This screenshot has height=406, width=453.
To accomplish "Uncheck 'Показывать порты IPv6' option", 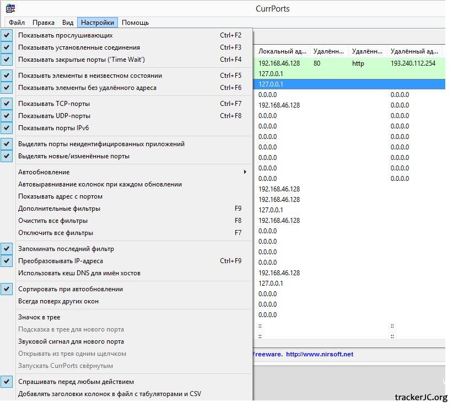I will (53, 128).
